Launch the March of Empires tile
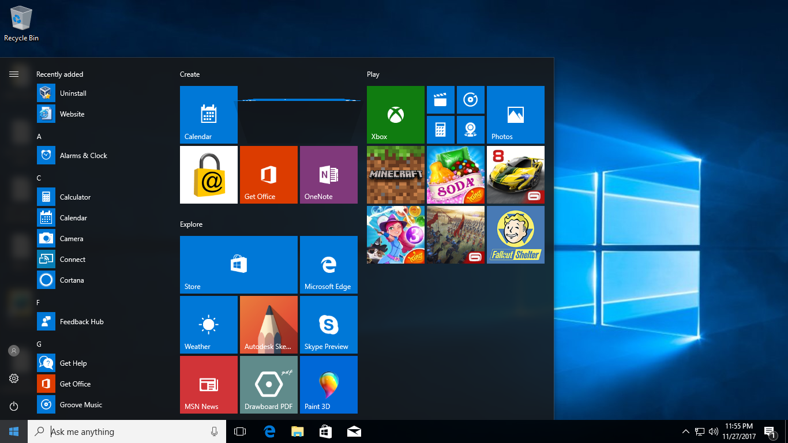The height and width of the screenshot is (443, 788). (456, 235)
